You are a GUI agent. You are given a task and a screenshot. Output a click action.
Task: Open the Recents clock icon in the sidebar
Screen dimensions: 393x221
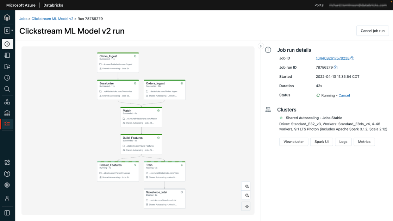point(7,78)
